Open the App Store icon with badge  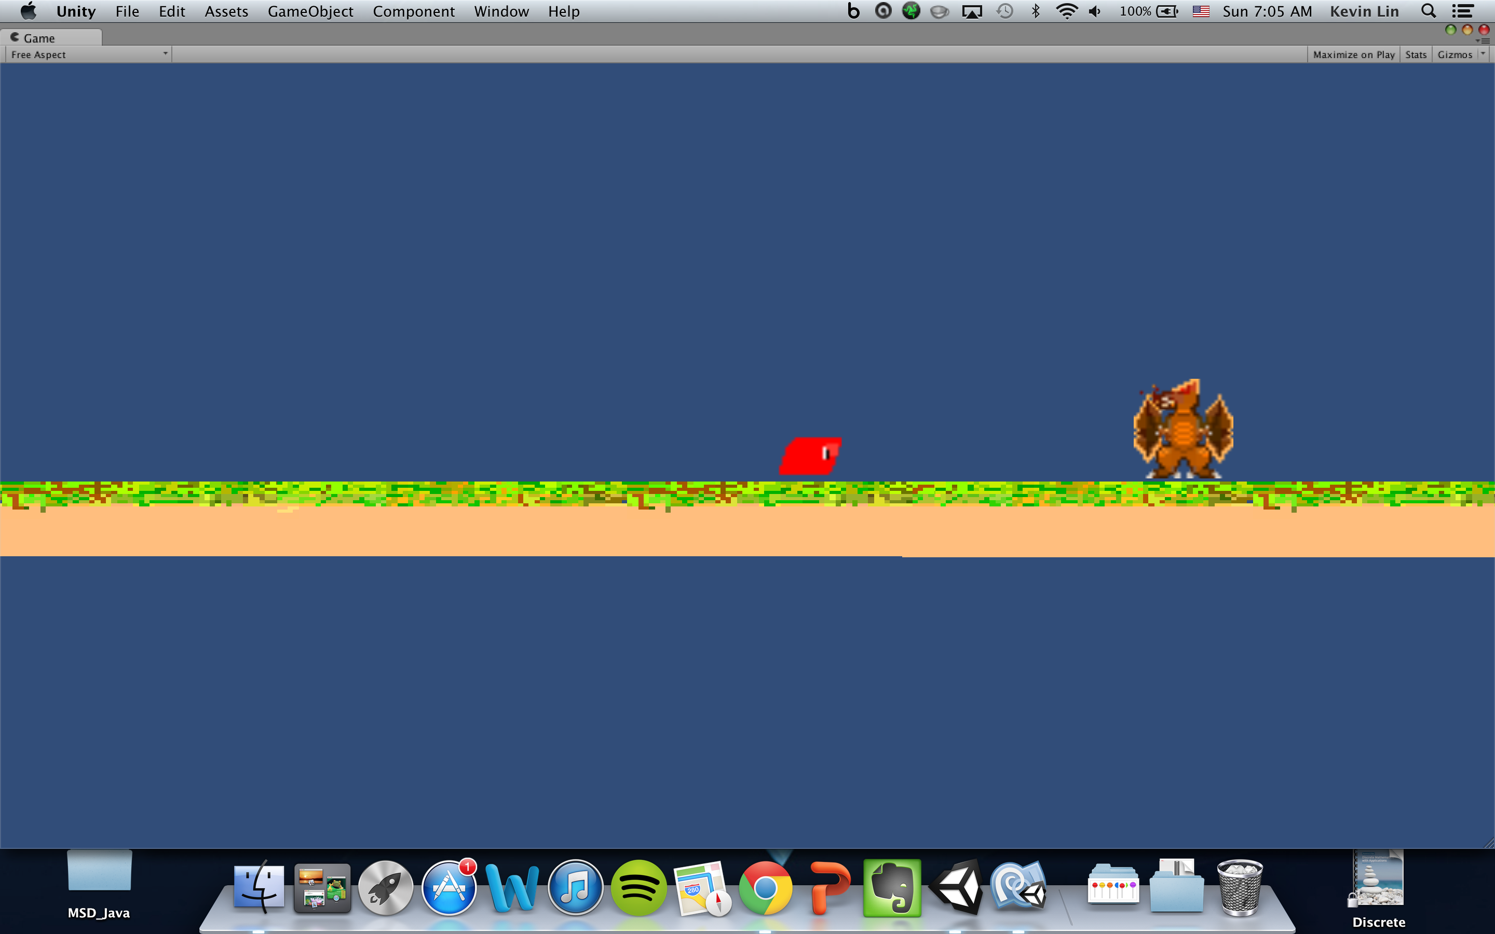(449, 888)
